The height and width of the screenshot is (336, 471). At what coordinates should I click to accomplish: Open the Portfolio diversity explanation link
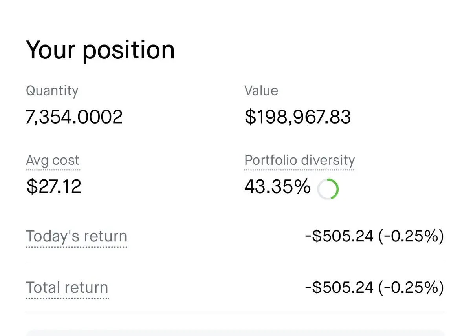[x=299, y=161]
